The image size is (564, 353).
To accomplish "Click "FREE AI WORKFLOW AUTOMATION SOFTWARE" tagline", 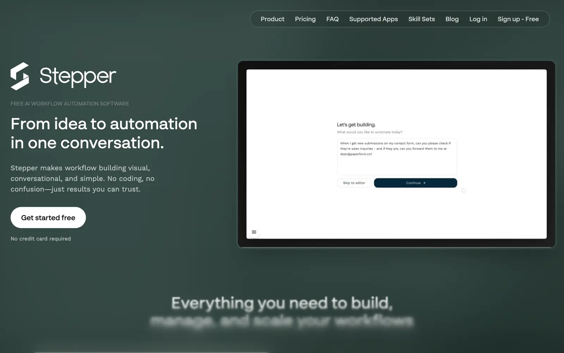I will click(70, 103).
